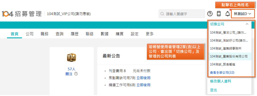Click the 最新公告 heading

(x=111, y=56)
